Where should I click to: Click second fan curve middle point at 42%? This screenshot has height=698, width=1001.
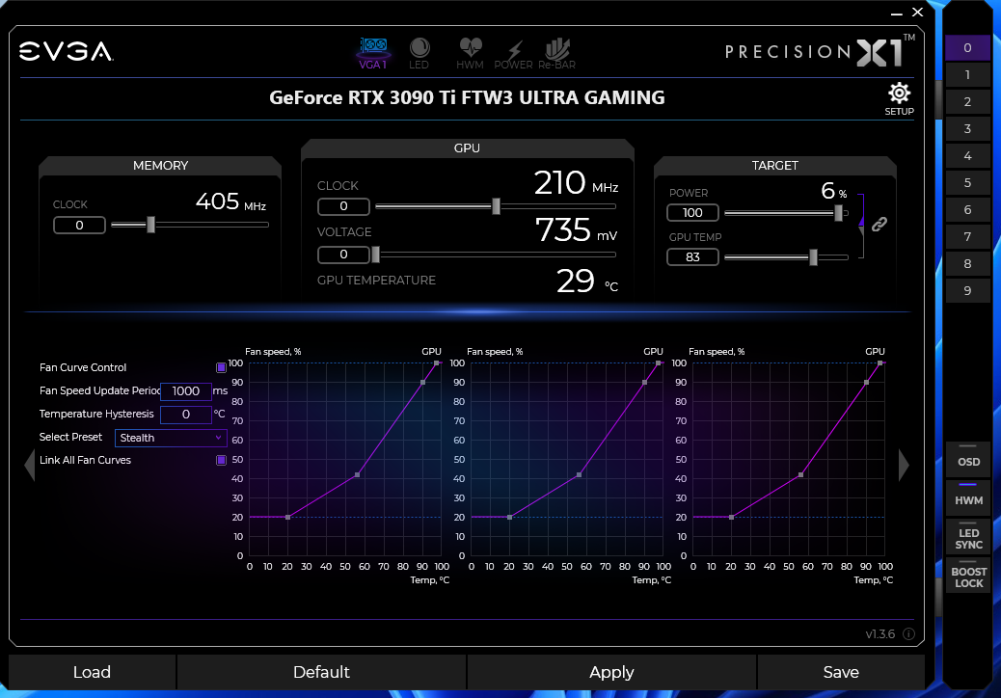tap(579, 474)
